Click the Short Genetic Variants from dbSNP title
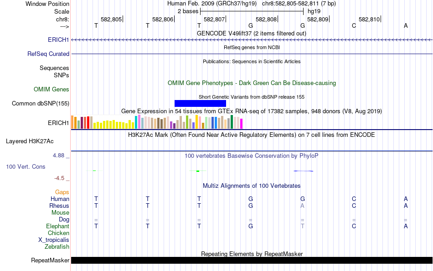 [252, 97]
